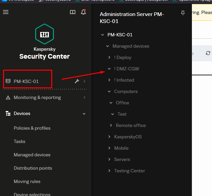Expand the Monitoring & reporting section arrow
This screenshot has height=196, width=212.
[84, 97]
